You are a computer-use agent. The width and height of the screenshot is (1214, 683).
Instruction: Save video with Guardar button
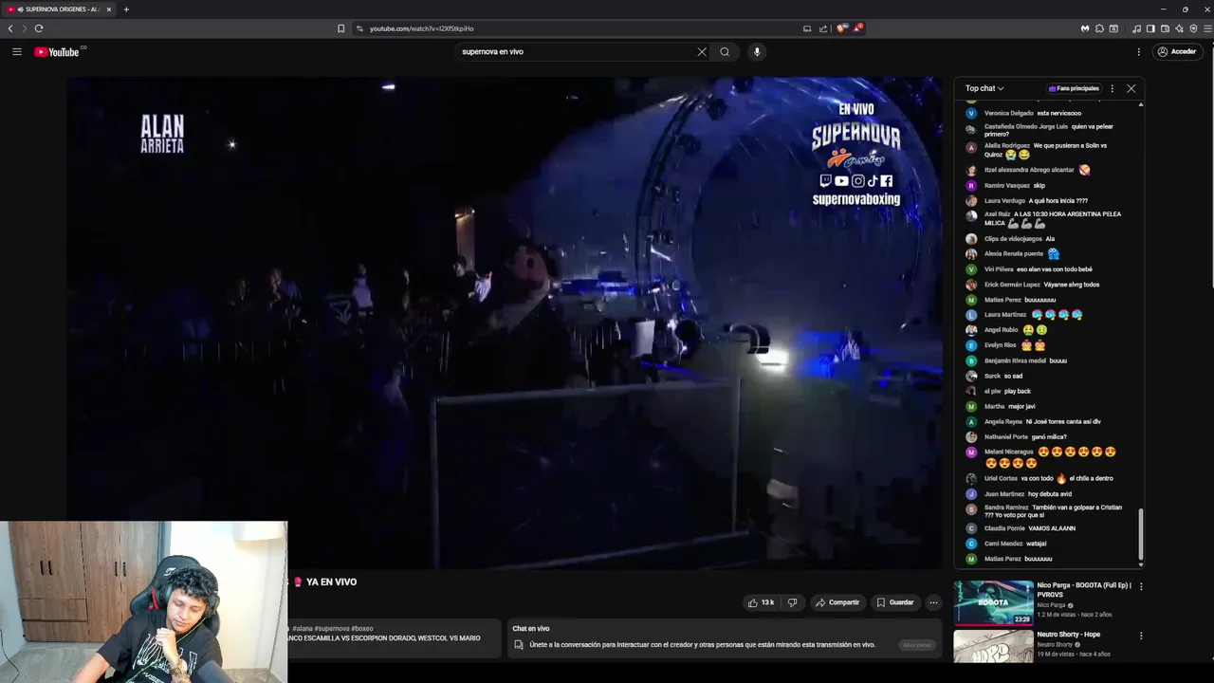coord(895,602)
